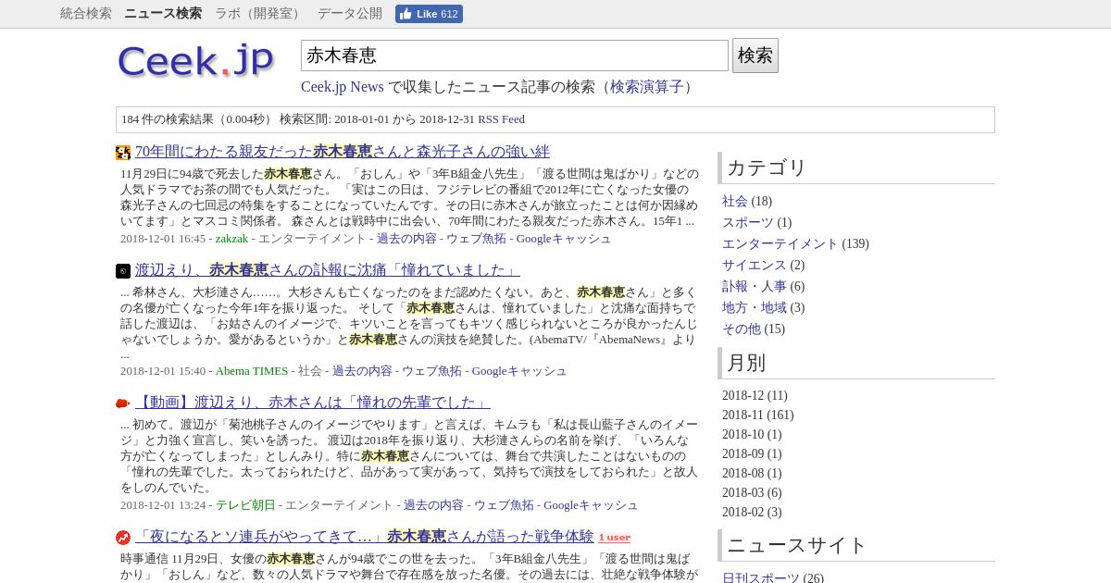The height and width of the screenshot is (583, 1111).
Task: Open ウェブ魚拓 for the Abema TIMES result
Action: tap(431, 371)
